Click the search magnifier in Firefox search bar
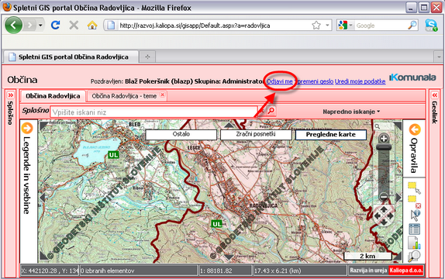 coord(412,26)
